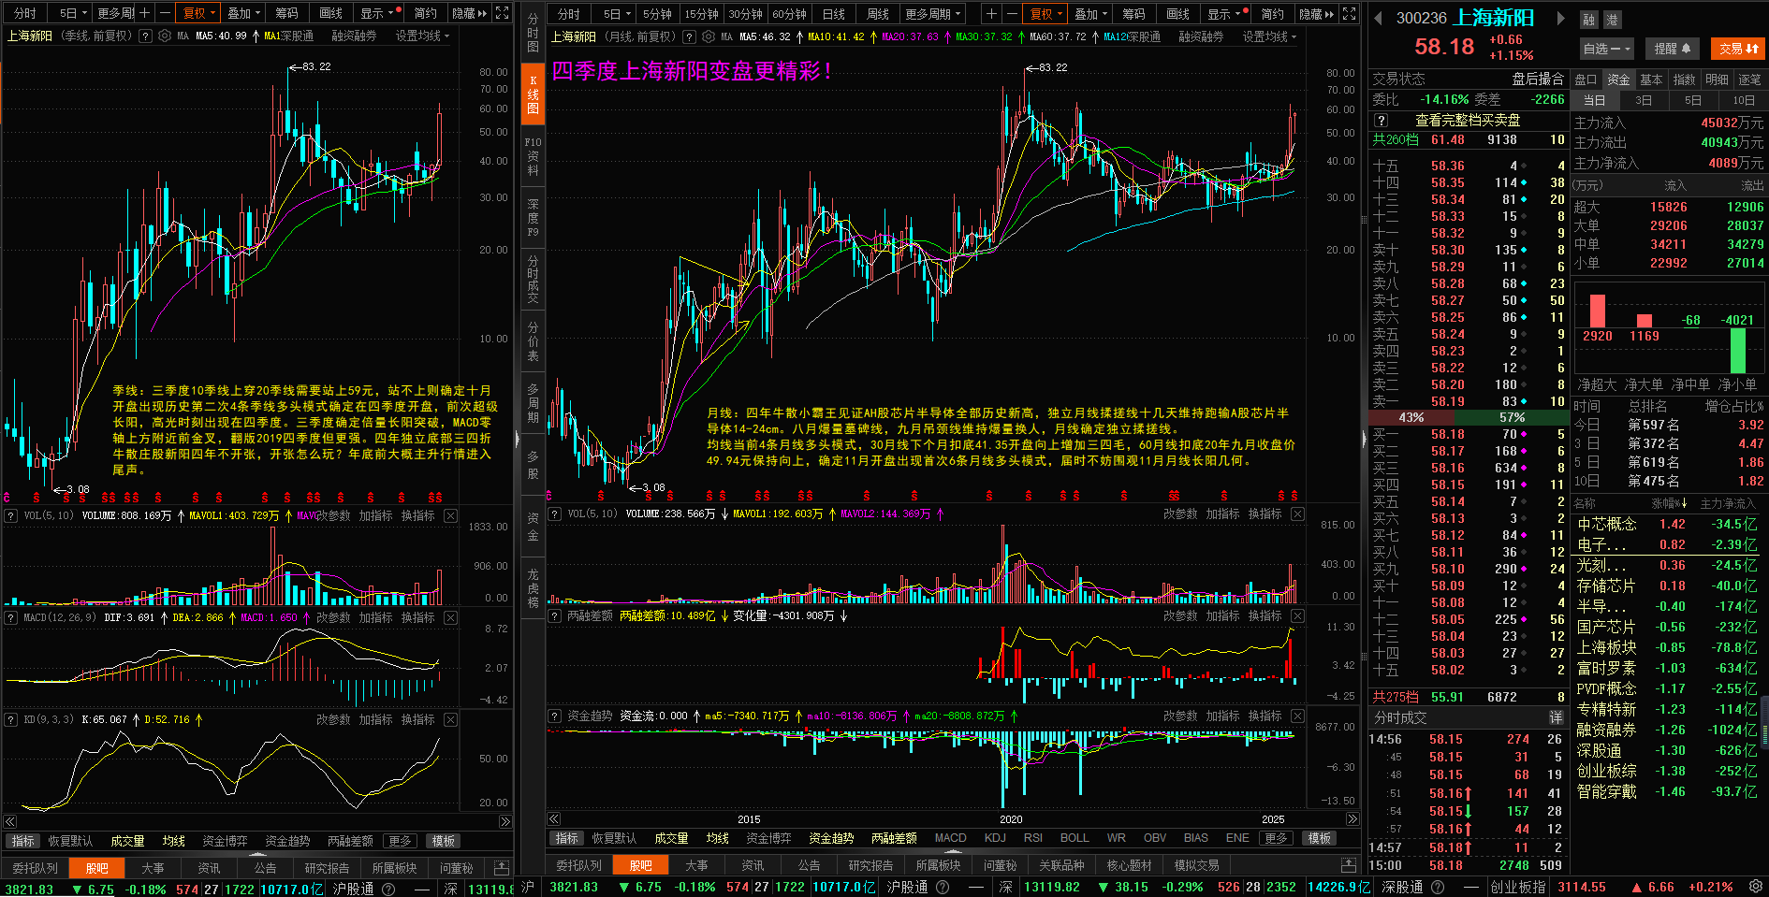Open 叠加 dropdown on left chart toolbar
This screenshot has height=897, width=1769.
tap(244, 13)
